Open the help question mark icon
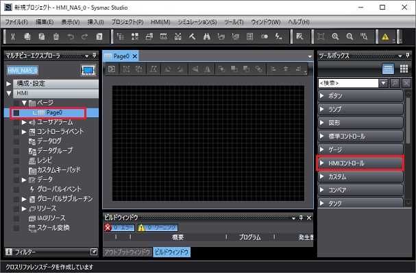 pyautogui.click(x=99, y=36)
